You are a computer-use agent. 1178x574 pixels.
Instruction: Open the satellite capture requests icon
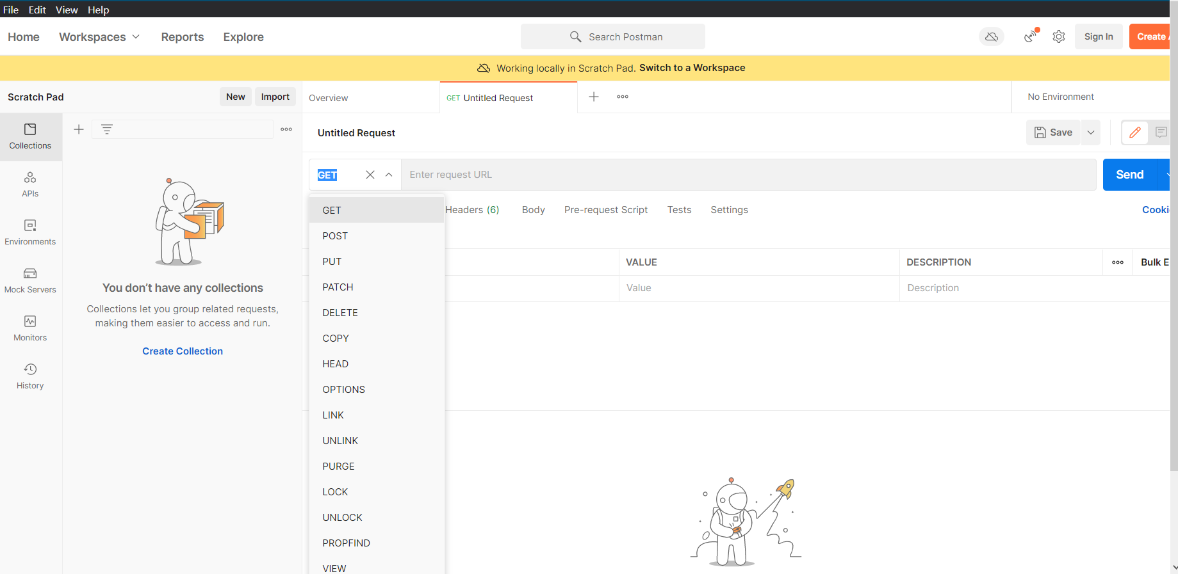1031,36
